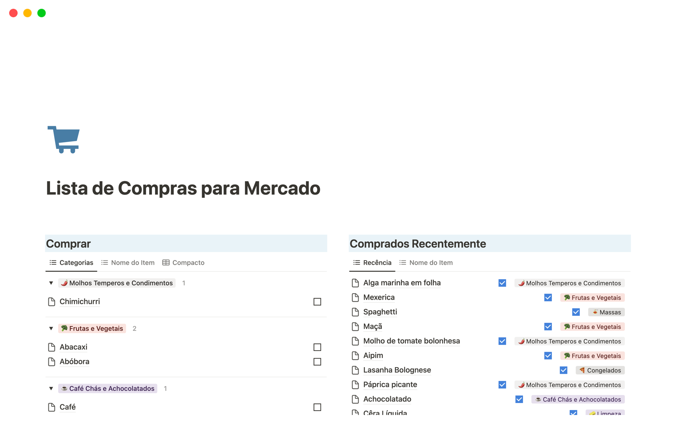Collapse Frutas e Vegetais group
The height and width of the screenshot is (422, 676).
[51, 328]
